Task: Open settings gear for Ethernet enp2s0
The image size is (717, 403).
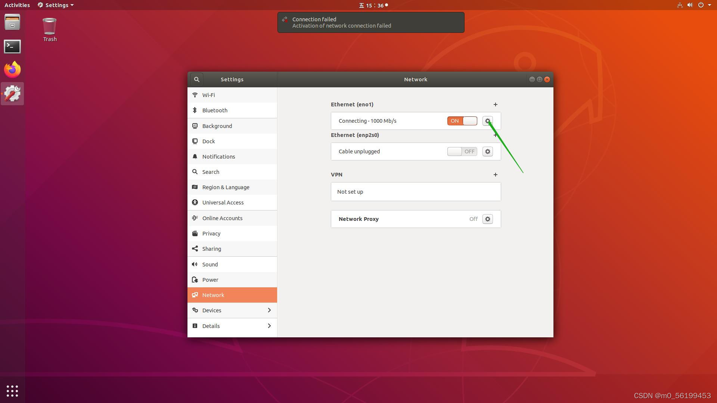Action: tap(487, 151)
